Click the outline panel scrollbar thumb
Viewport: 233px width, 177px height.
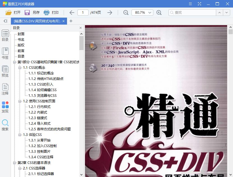[81, 43]
